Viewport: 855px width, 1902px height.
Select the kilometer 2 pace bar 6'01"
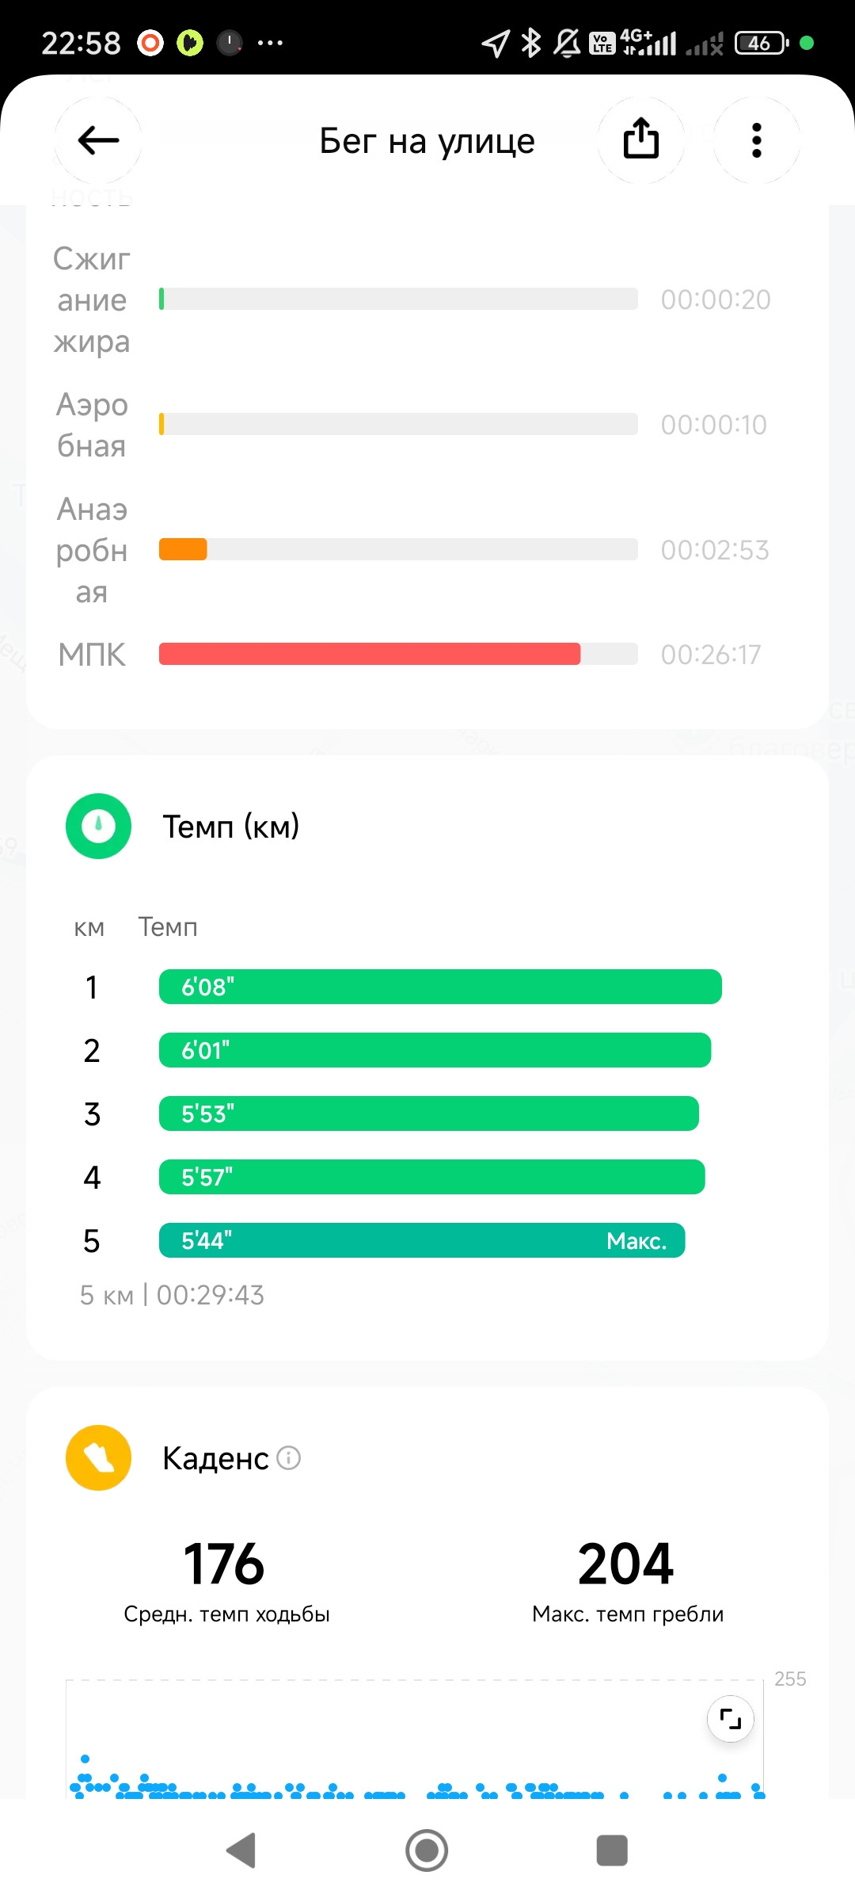point(435,1050)
